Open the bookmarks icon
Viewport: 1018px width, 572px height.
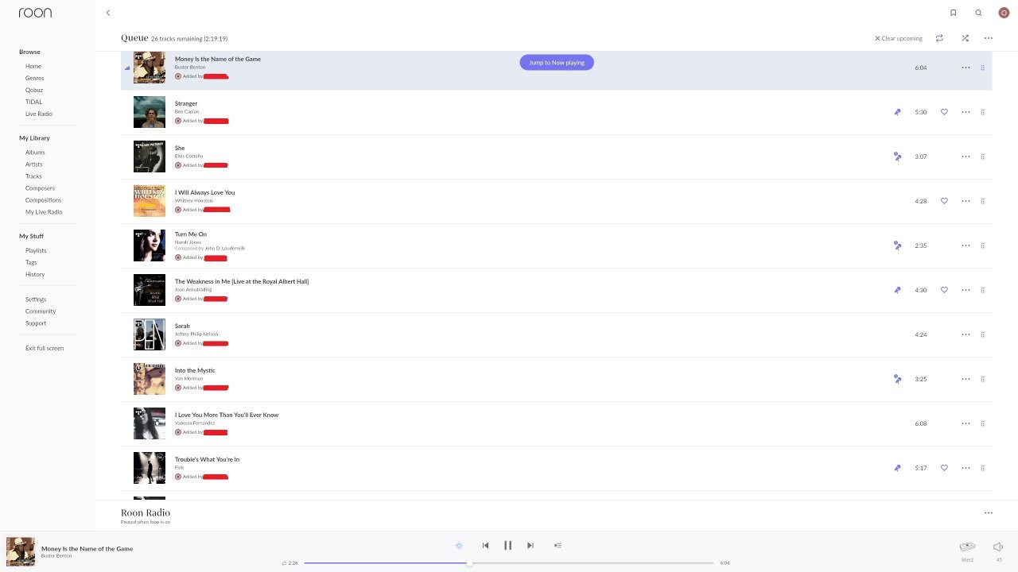point(953,13)
